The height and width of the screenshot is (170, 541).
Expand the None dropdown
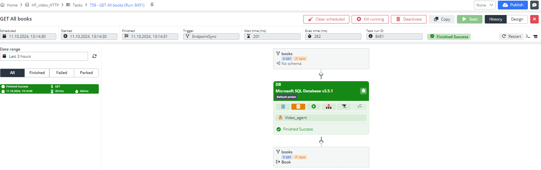tap(484, 5)
